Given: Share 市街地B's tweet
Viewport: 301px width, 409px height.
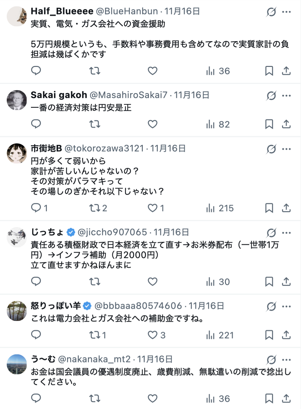Looking at the screenshot, I should tap(286, 208).
